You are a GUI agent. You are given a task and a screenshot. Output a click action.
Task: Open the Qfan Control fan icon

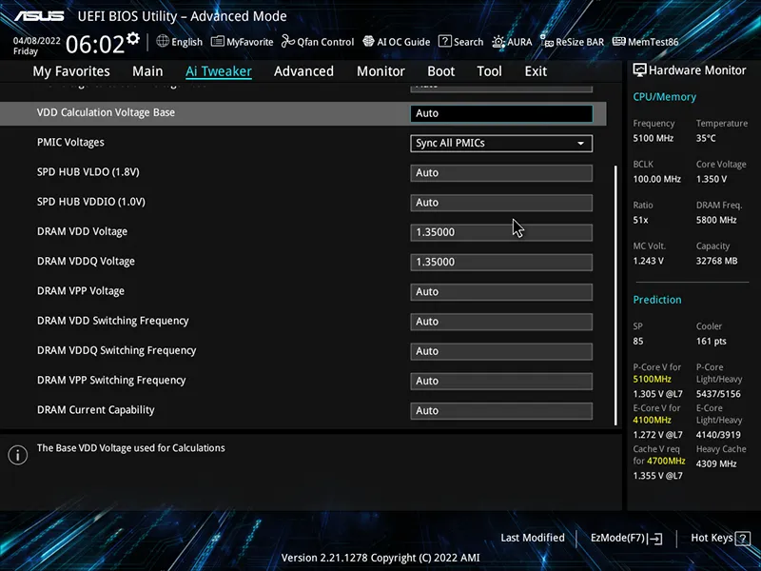(288, 41)
